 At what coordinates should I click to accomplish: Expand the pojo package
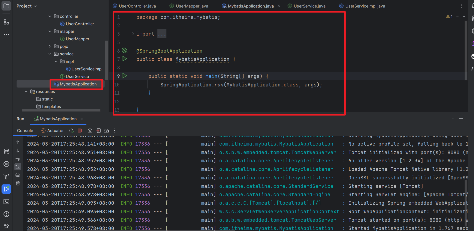[x=50, y=46]
